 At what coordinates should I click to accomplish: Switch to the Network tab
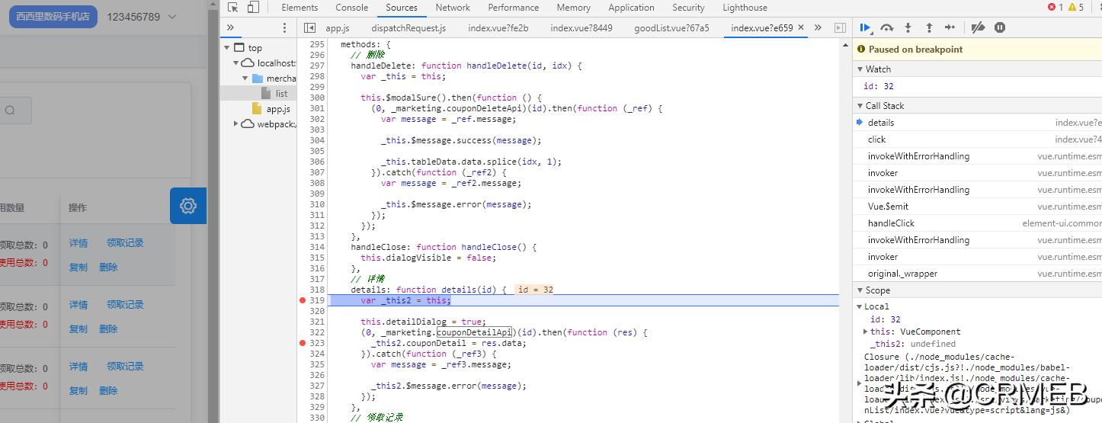pyautogui.click(x=453, y=8)
